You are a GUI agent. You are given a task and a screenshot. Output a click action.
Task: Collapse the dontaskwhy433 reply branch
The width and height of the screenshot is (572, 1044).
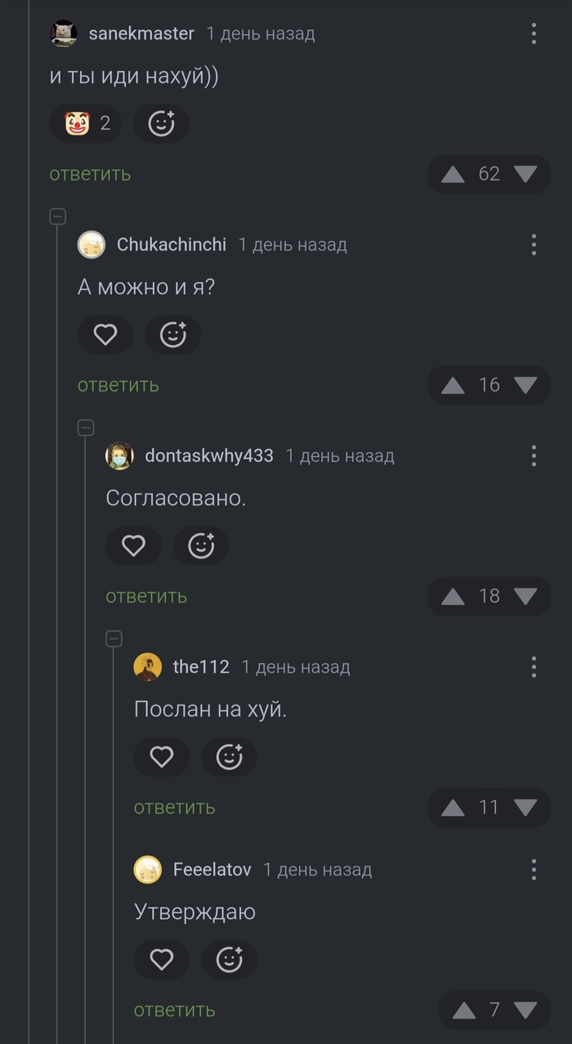86,428
